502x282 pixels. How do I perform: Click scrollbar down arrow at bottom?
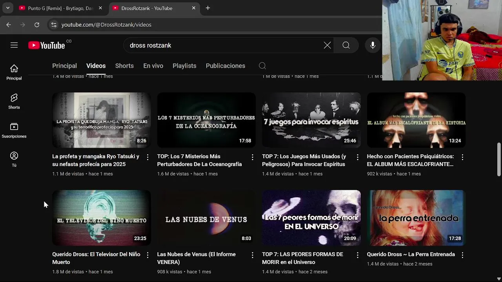(499, 279)
